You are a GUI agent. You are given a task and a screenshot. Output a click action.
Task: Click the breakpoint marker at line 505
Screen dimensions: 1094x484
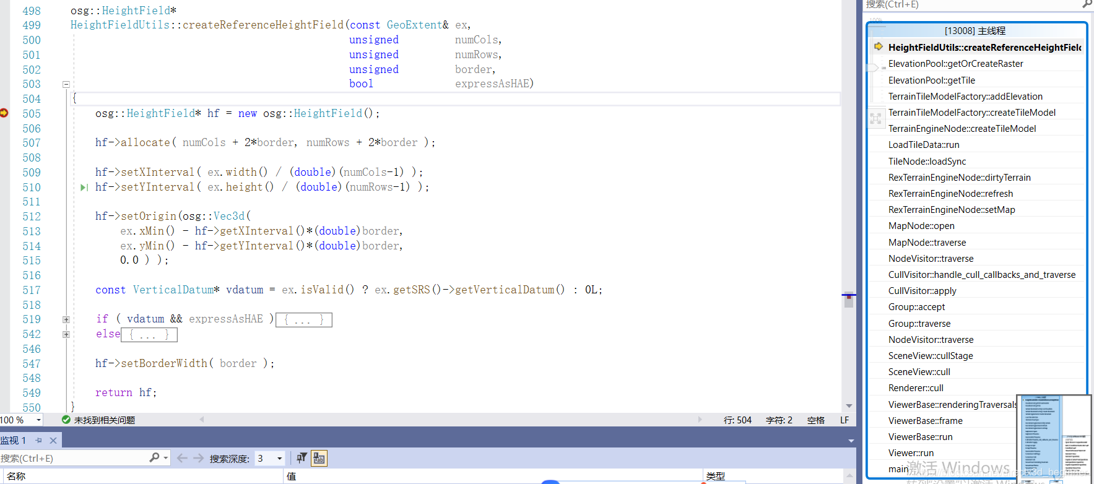4,113
